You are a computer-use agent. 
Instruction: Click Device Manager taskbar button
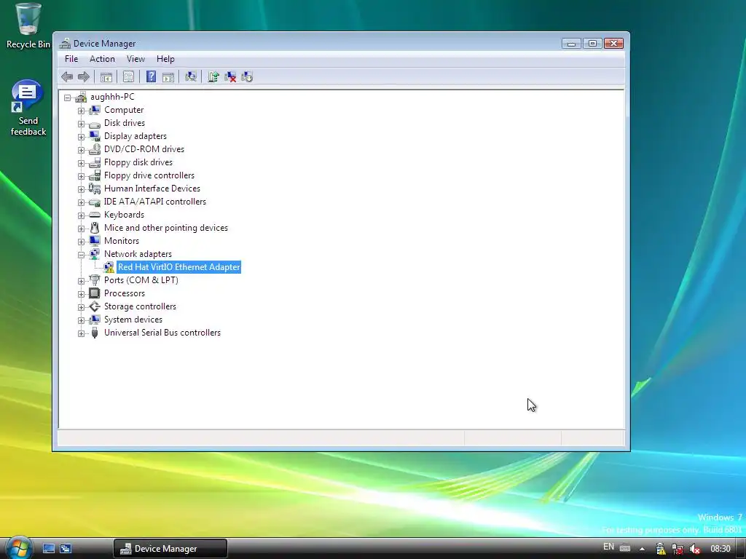tap(170, 549)
